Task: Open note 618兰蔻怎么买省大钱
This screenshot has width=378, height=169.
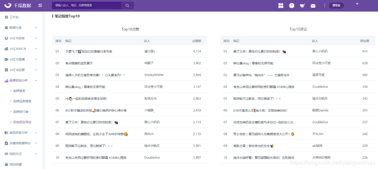Action: click(x=260, y=111)
